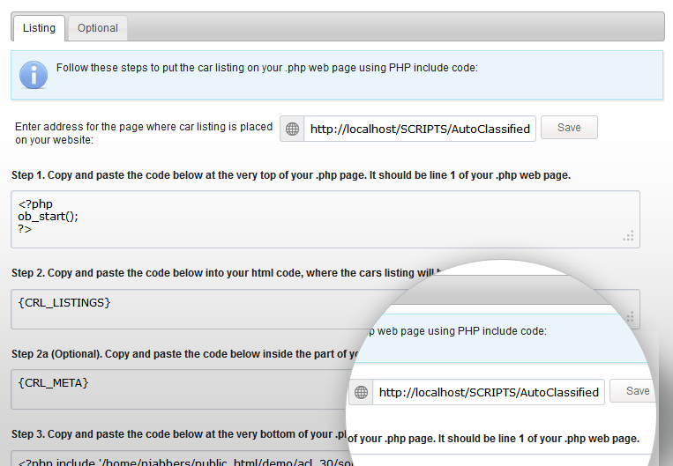
Task: Click the Step 1 code box resize handle
Action: pos(629,236)
